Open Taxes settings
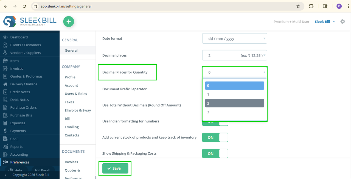Image resolution: width=351 pixels, height=179 pixels. [69, 102]
